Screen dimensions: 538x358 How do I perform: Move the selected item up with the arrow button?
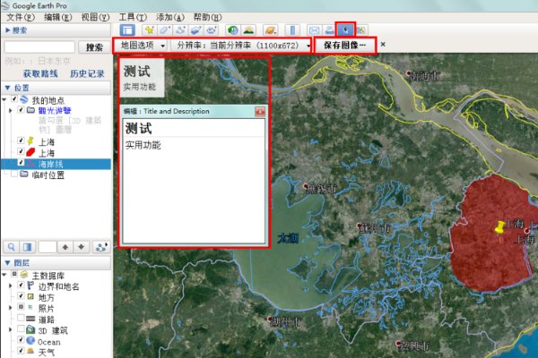tap(65, 247)
